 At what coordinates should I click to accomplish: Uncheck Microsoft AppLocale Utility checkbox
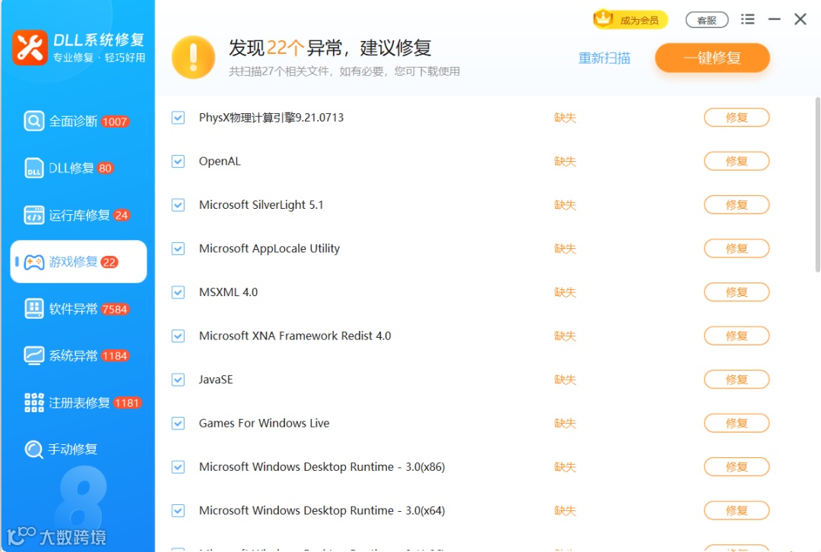pyautogui.click(x=178, y=248)
